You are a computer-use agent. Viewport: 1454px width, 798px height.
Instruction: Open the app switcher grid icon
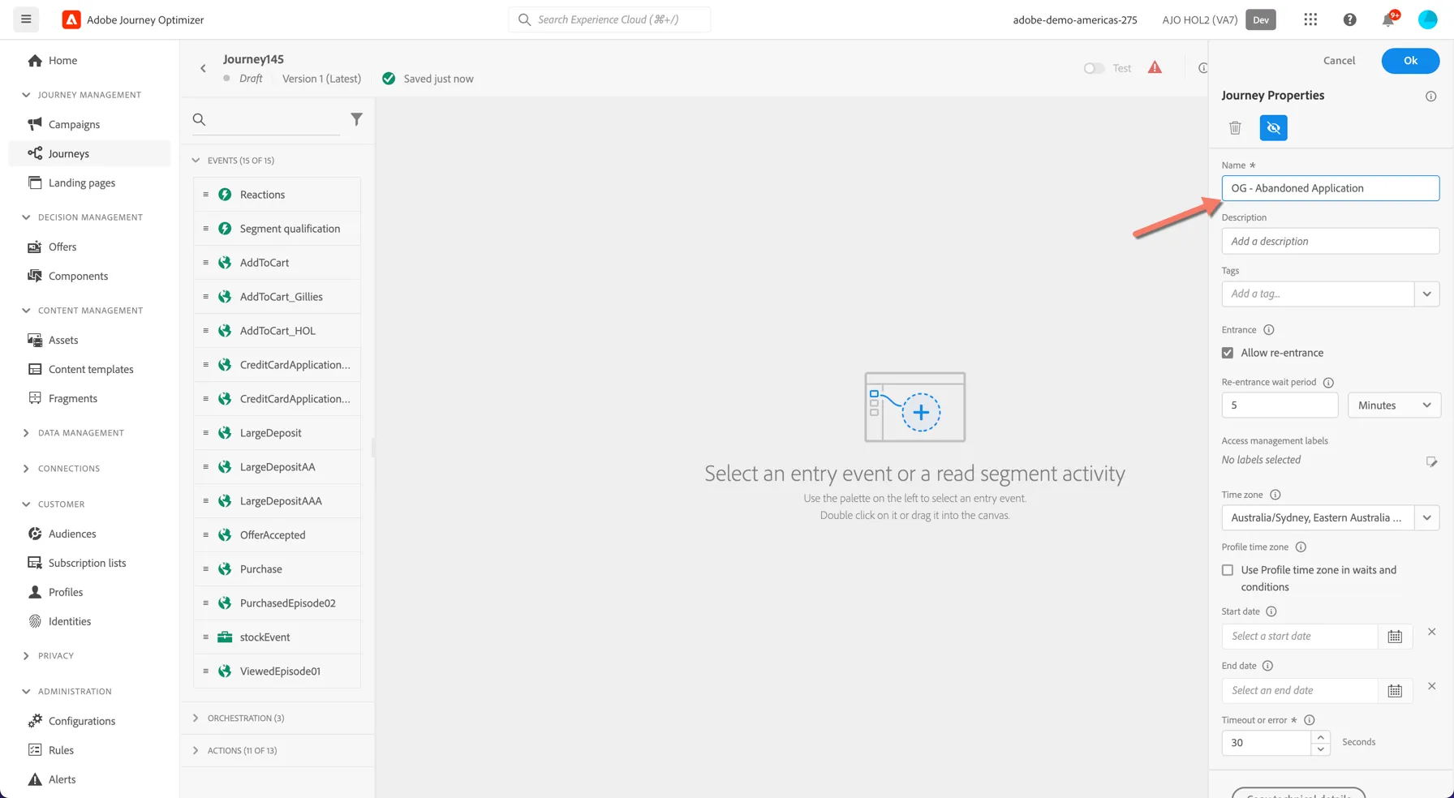[x=1310, y=19]
